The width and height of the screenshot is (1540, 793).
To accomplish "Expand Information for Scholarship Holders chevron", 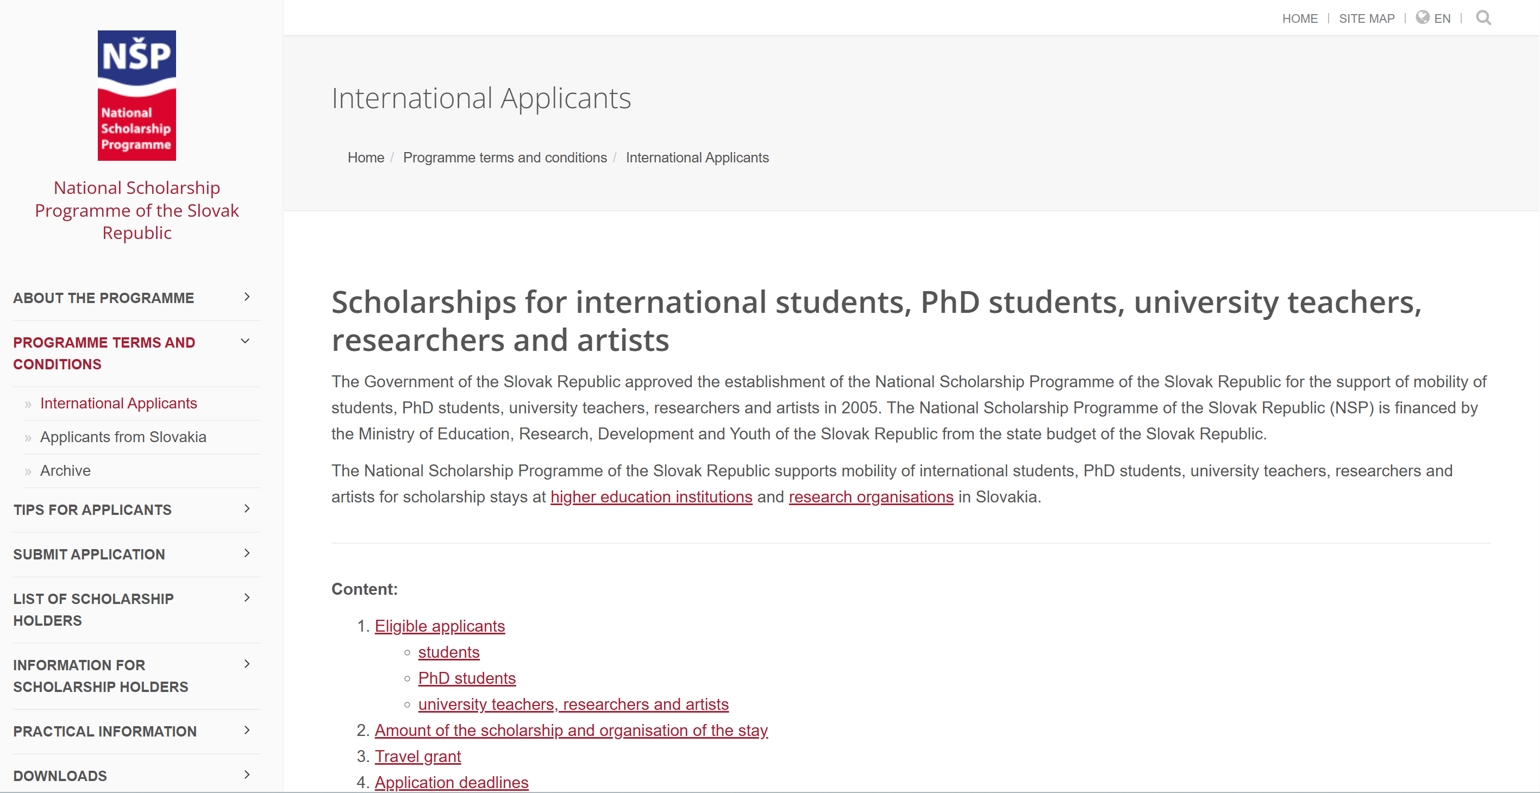I will (247, 664).
